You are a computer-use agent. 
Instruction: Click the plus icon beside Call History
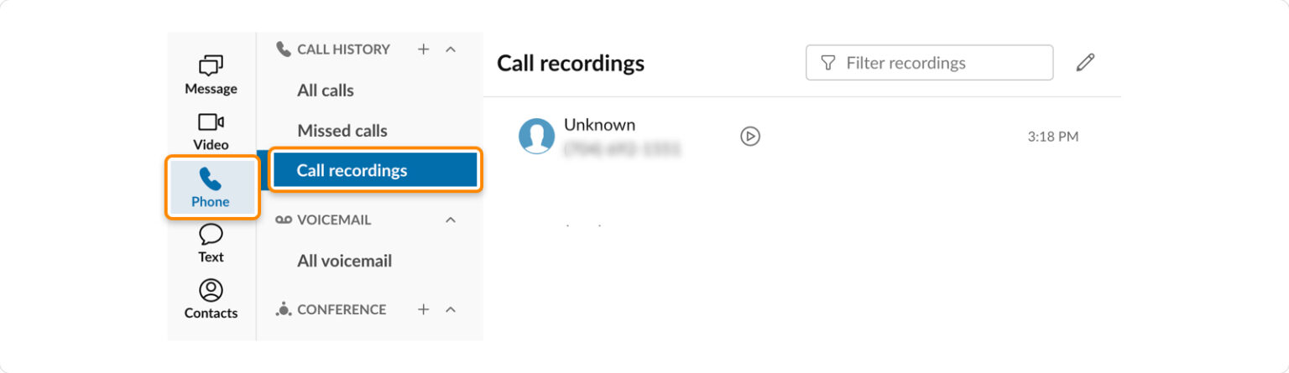423,49
